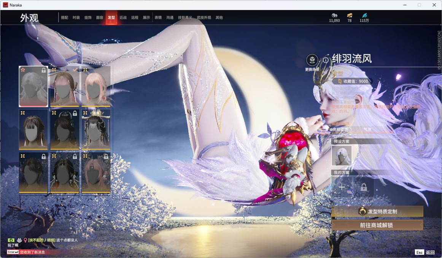Switch to the 时装 tab
The height and width of the screenshot is (258, 442).
click(x=76, y=17)
